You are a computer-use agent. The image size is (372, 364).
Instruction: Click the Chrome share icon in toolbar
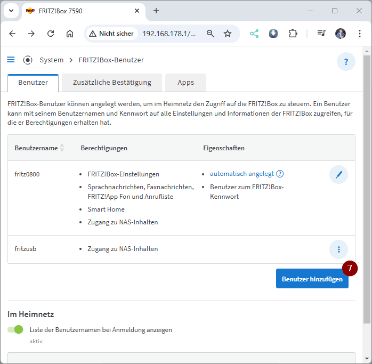point(254,34)
